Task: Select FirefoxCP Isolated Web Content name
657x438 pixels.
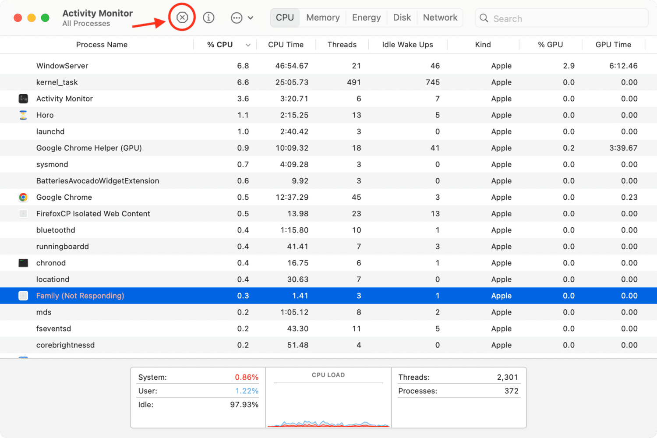Action: [x=93, y=214]
